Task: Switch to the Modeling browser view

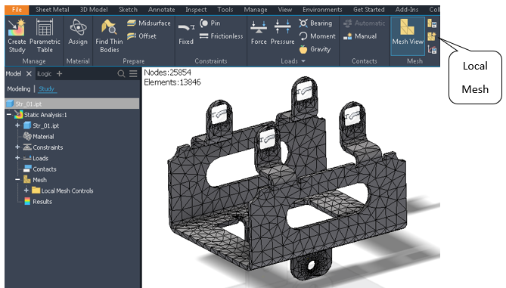Action: (x=19, y=88)
